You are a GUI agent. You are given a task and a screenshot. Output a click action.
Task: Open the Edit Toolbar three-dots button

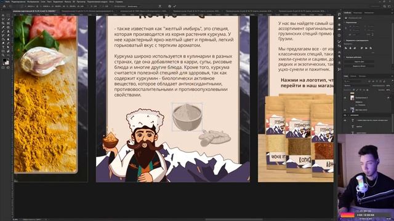8,55
